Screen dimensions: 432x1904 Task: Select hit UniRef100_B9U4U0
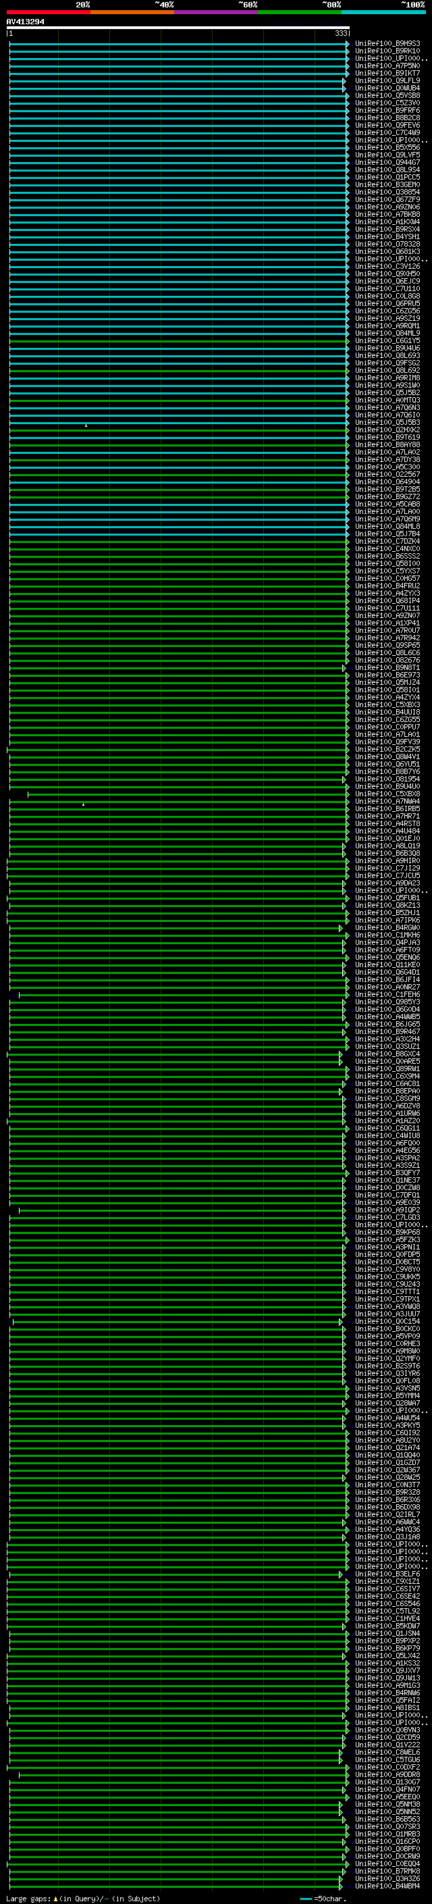click(x=387, y=786)
